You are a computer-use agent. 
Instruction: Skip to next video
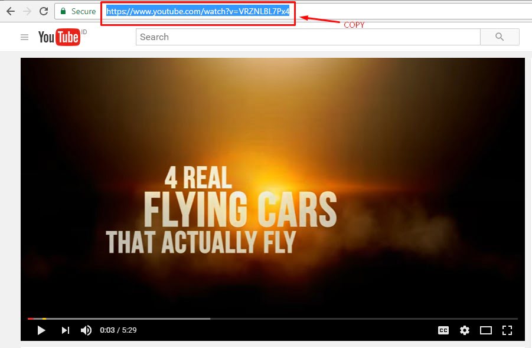pyautogui.click(x=66, y=330)
